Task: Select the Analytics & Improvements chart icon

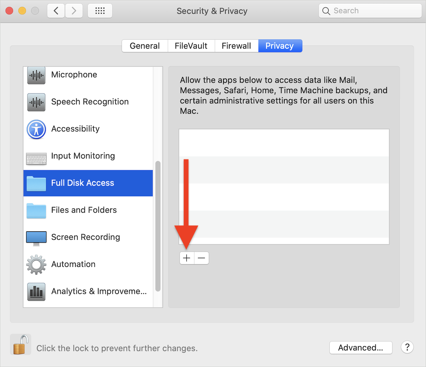Action: [x=36, y=292]
